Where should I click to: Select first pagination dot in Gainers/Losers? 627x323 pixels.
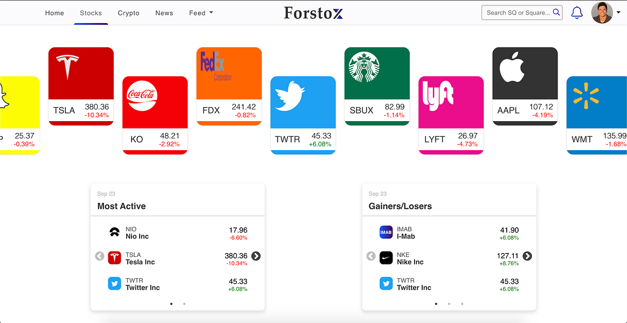point(436,304)
